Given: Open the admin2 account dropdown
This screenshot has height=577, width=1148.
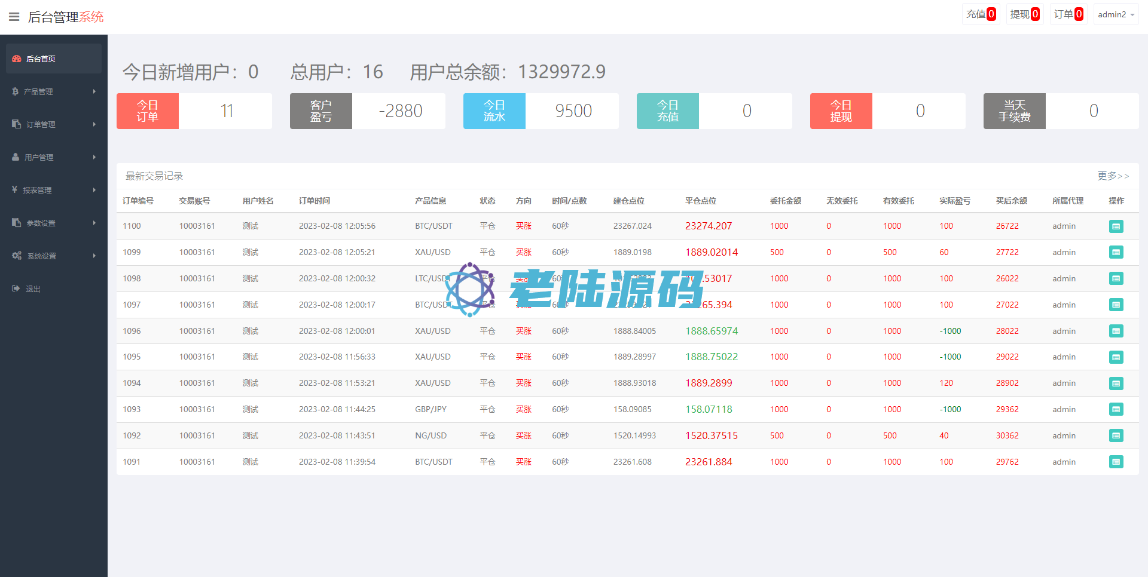Looking at the screenshot, I should point(1116,14).
